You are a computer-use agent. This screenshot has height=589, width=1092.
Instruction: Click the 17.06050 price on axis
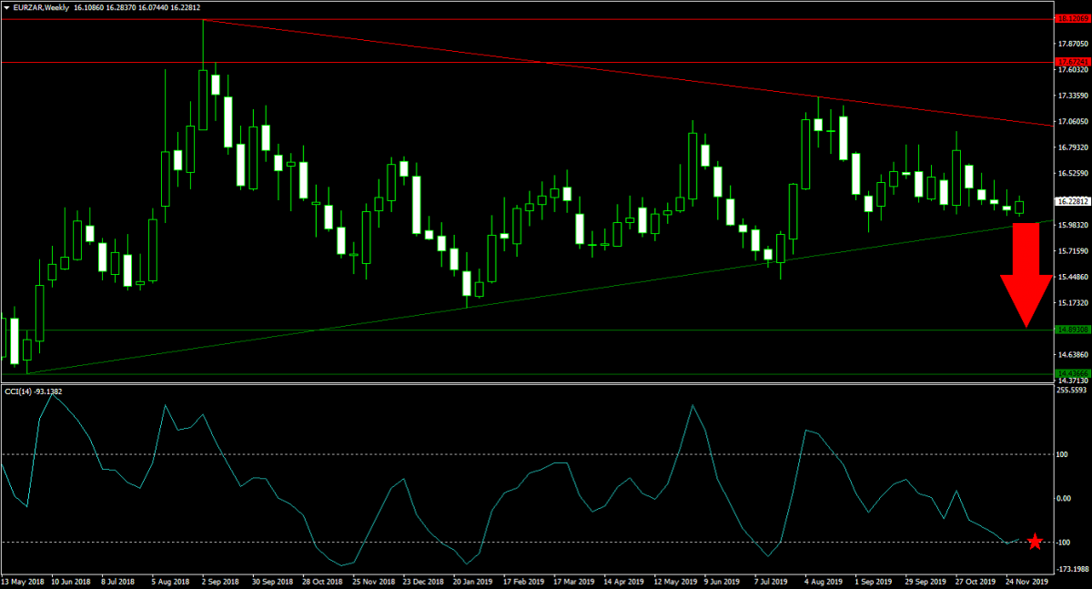pyautogui.click(x=1072, y=121)
